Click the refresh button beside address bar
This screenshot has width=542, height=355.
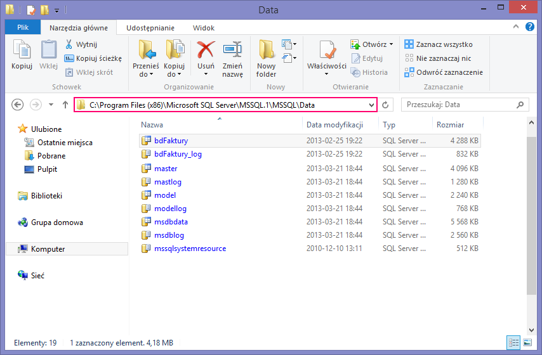(x=385, y=105)
